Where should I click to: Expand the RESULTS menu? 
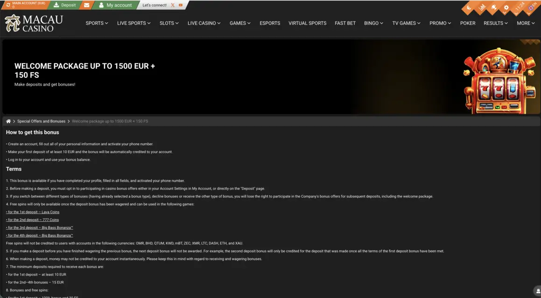pos(495,23)
